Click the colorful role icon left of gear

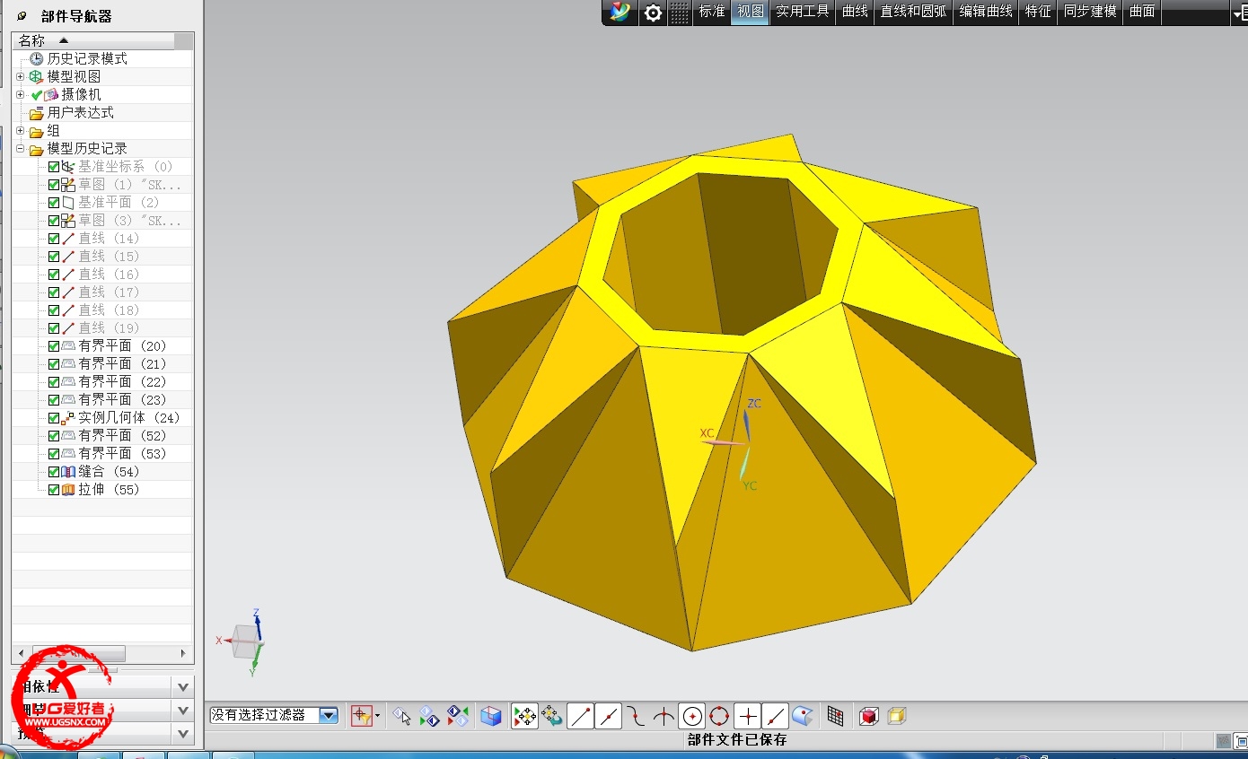[620, 12]
